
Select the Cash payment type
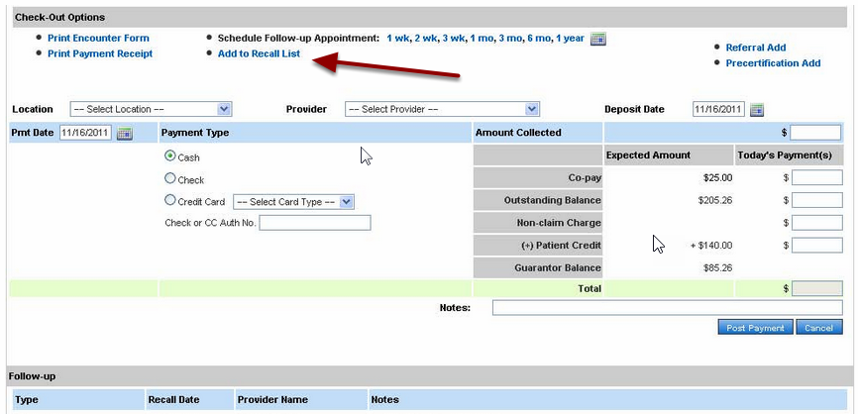(x=170, y=156)
